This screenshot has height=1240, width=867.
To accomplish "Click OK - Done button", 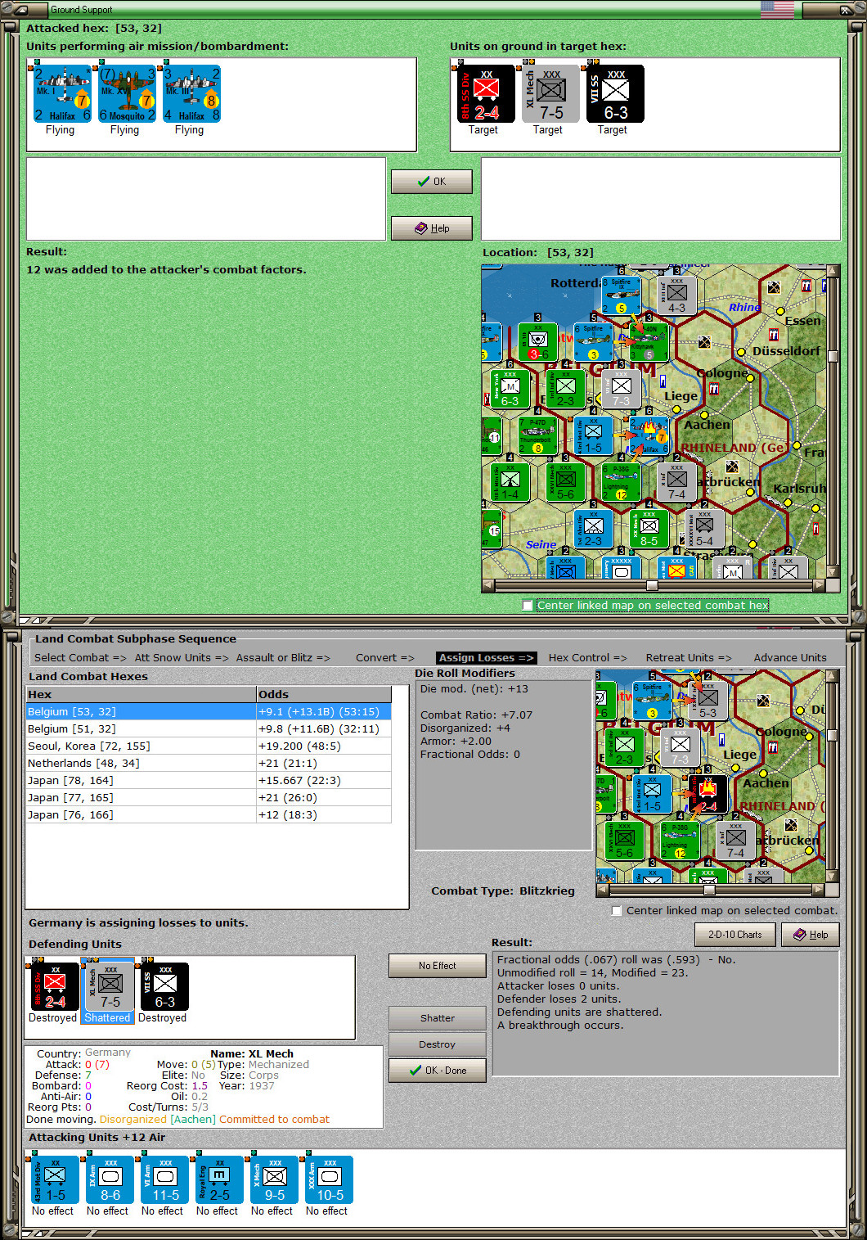I will click(438, 1071).
